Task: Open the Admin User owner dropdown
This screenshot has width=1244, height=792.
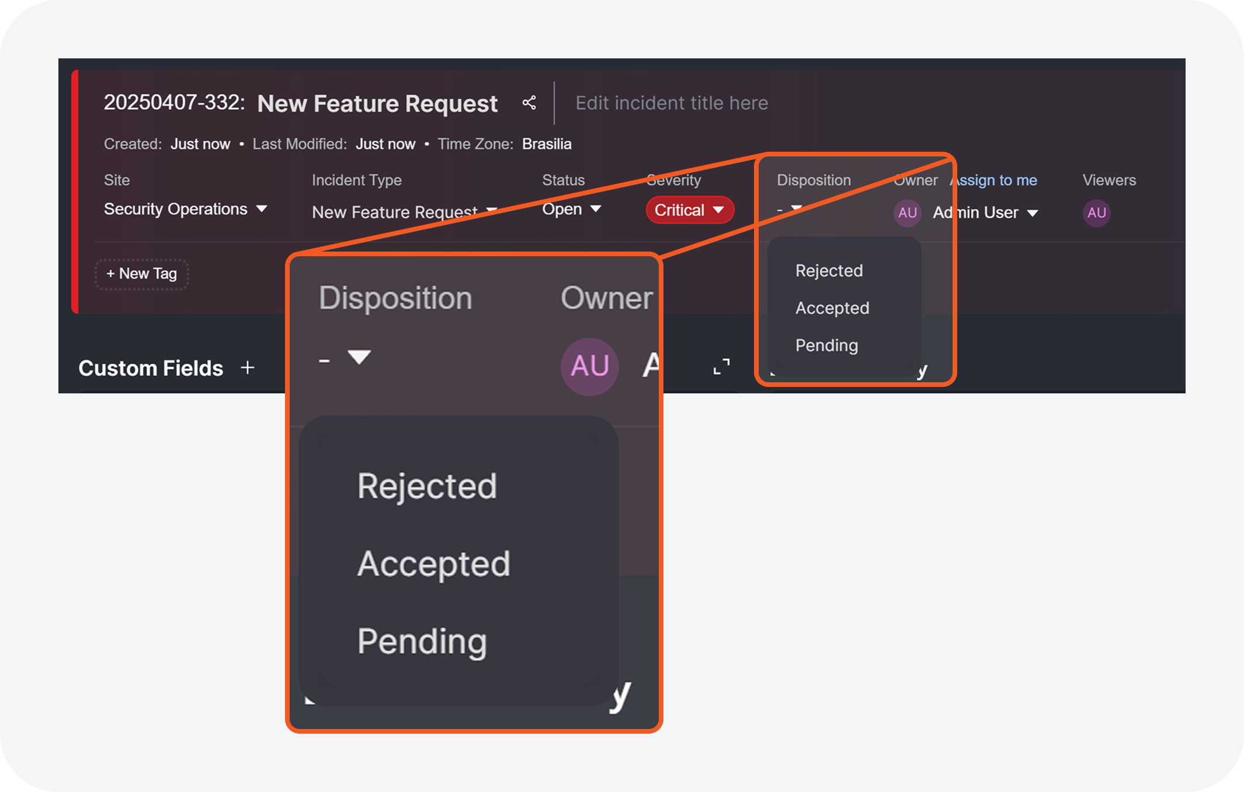Action: pyautogui.click(x=985, y=212)
